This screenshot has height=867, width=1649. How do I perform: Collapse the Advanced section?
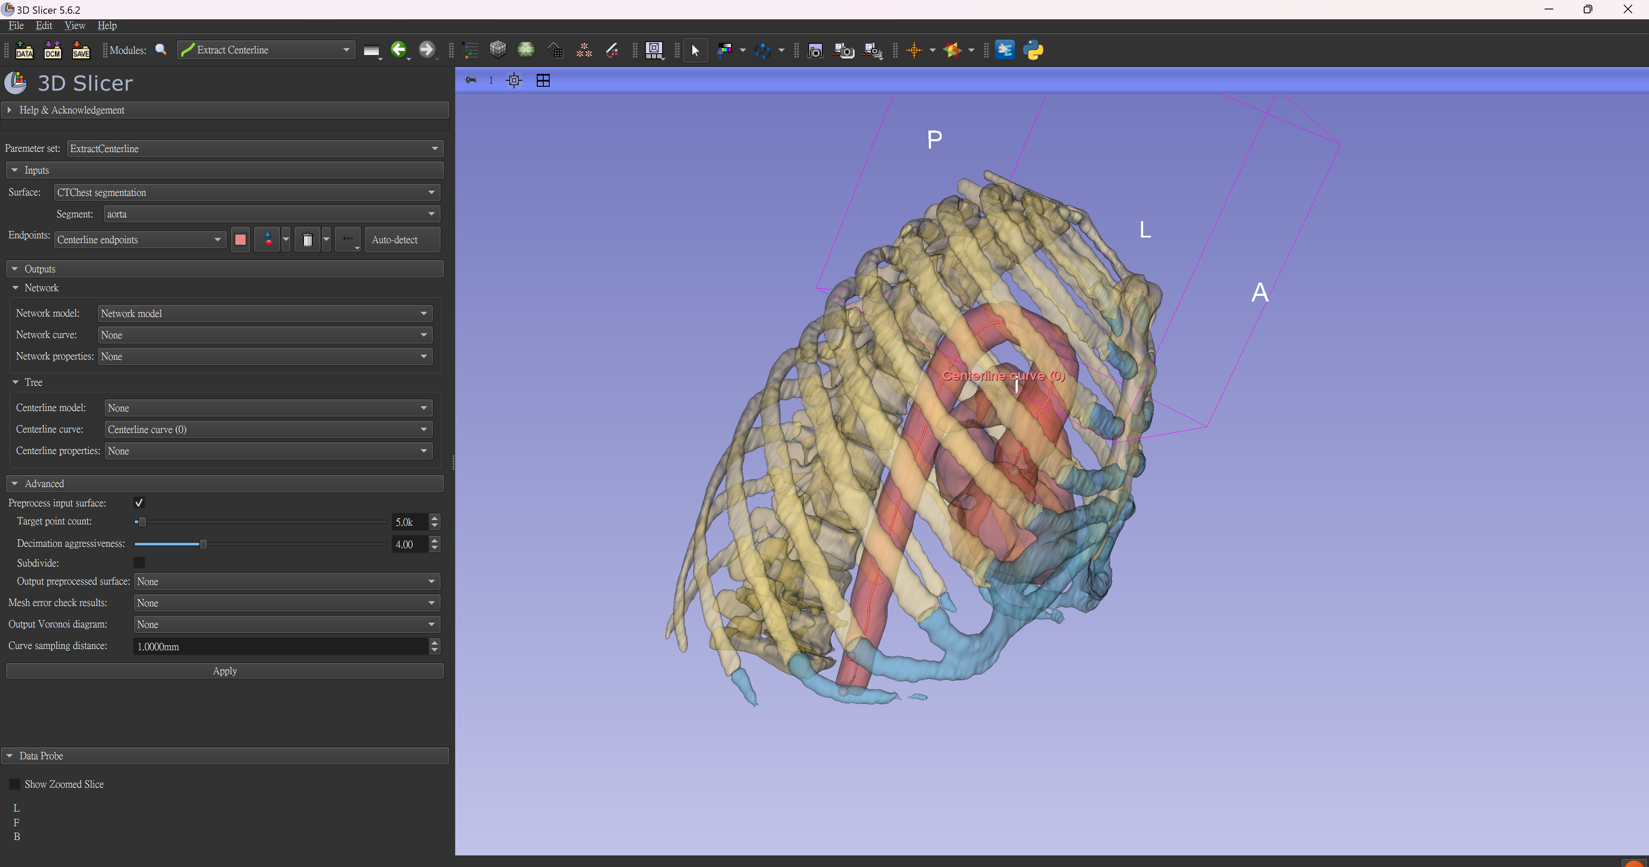[x=225, y=484]
